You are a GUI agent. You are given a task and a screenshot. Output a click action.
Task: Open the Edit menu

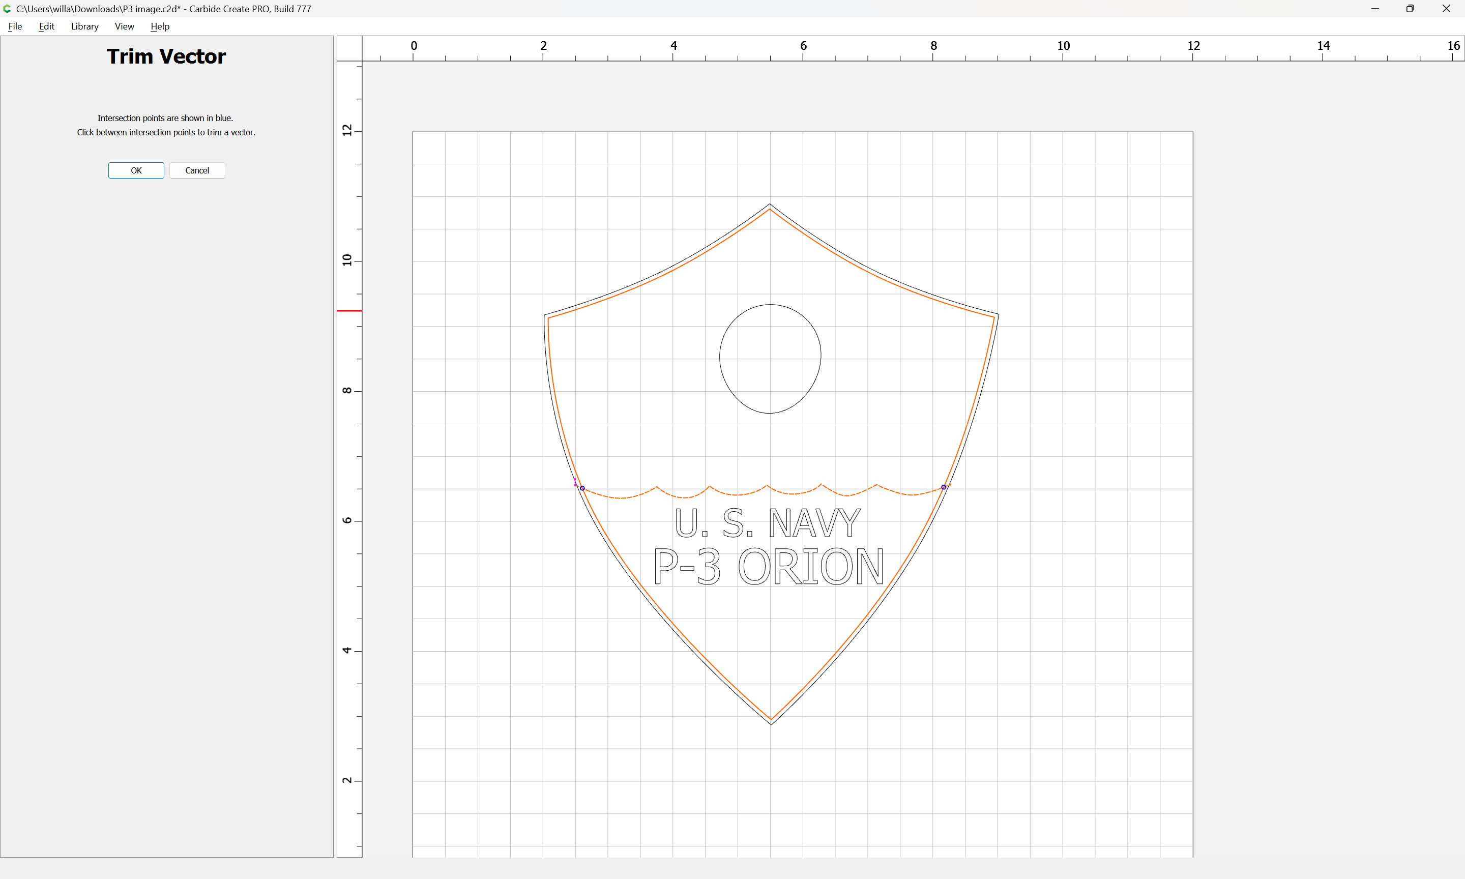coord(46,26)
